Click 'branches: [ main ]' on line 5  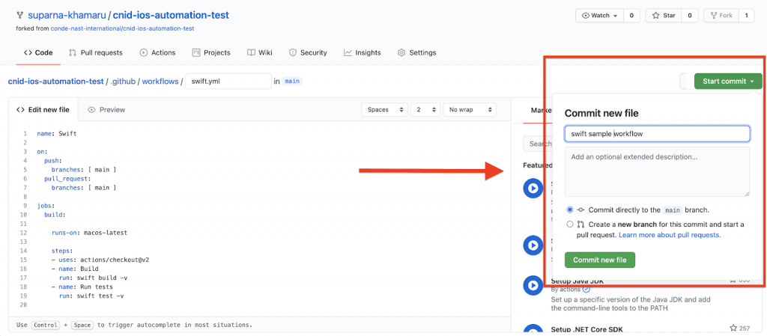tap(84, 169)
